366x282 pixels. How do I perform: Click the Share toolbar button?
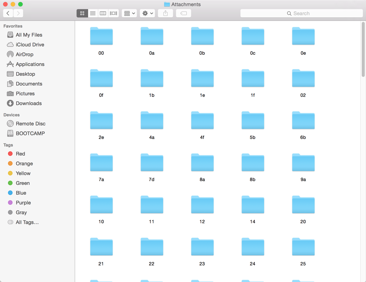[x=165, y=13]
